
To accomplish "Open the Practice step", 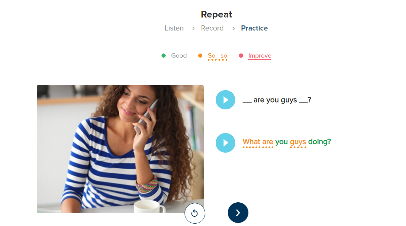I will [x=254, y=28].
